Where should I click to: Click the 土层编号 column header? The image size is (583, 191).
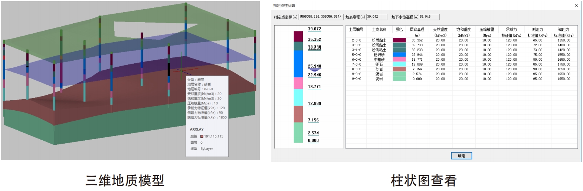356,30
